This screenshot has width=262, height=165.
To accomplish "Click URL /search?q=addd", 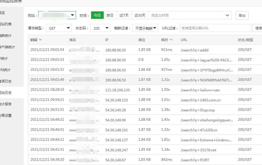I will [x=195, y=50].
